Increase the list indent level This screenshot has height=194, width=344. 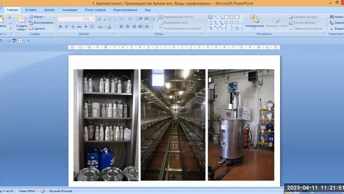coord(146,19)
